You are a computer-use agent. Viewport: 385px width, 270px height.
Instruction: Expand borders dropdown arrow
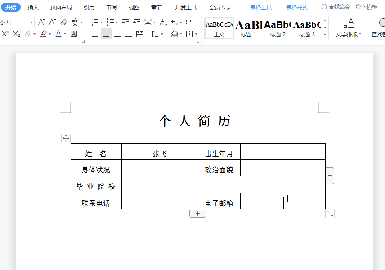(x=196, y=34)
